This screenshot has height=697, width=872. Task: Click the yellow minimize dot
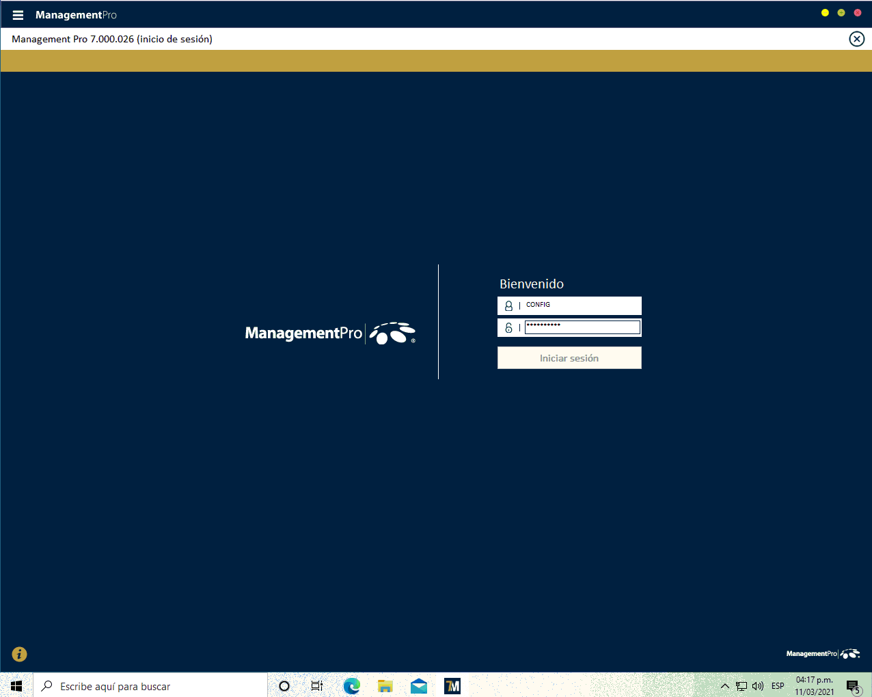click(825, 13)
